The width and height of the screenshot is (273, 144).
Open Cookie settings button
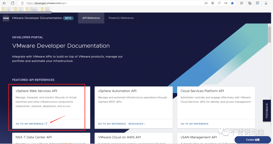(x=253, y=140)
